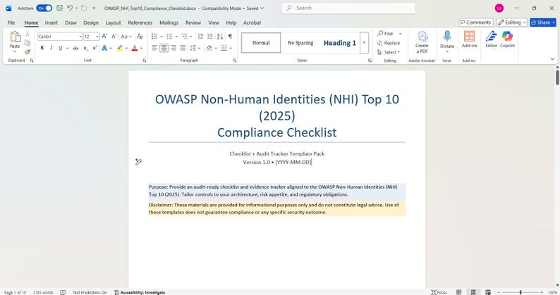Image resolution: width=560 pixels, height=295 pixels.
Task: Click the Redo arrow icon
Action: (x=84, y=8)
